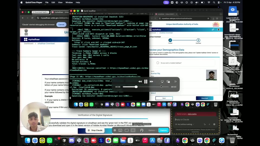Click the date and time in menu bar
The image size is (260, 146).
(x=232, y=2)
